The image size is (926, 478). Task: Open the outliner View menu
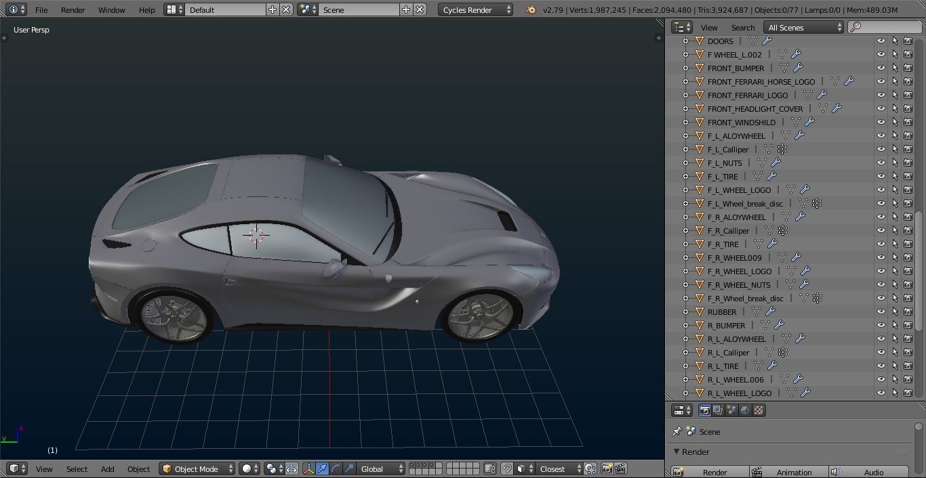point(709,27)
